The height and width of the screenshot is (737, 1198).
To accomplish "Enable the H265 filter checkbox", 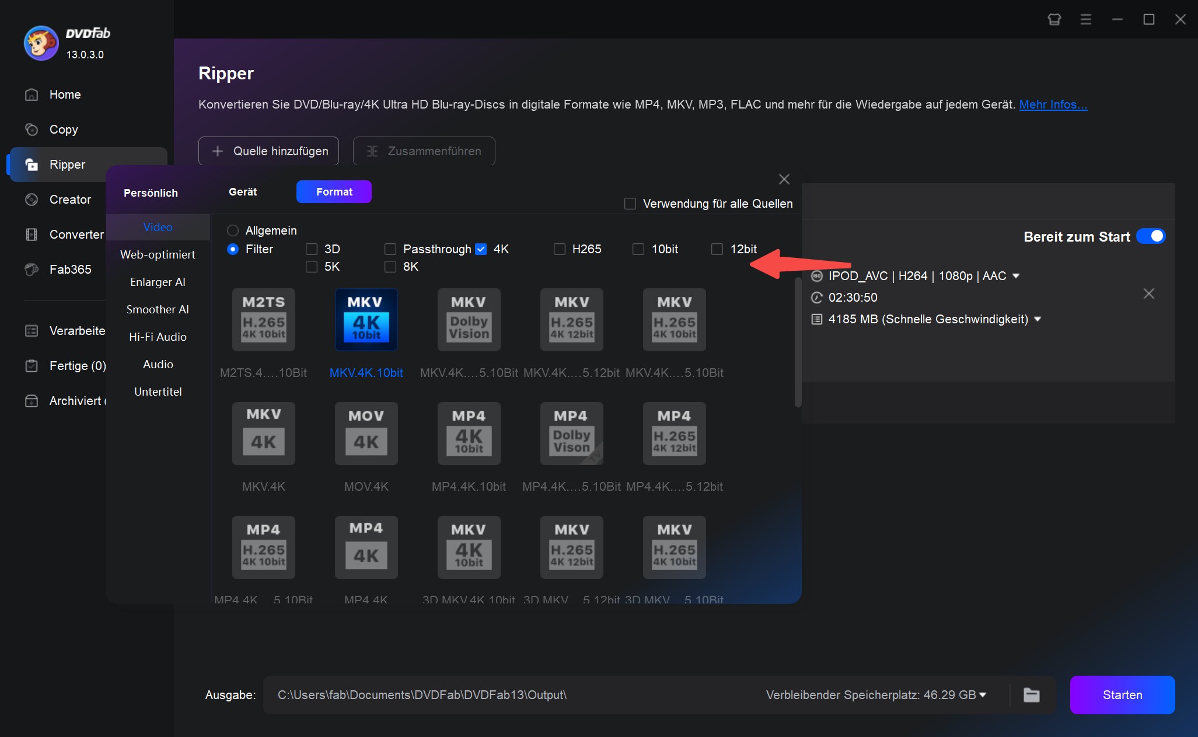I will pos(560,249).
